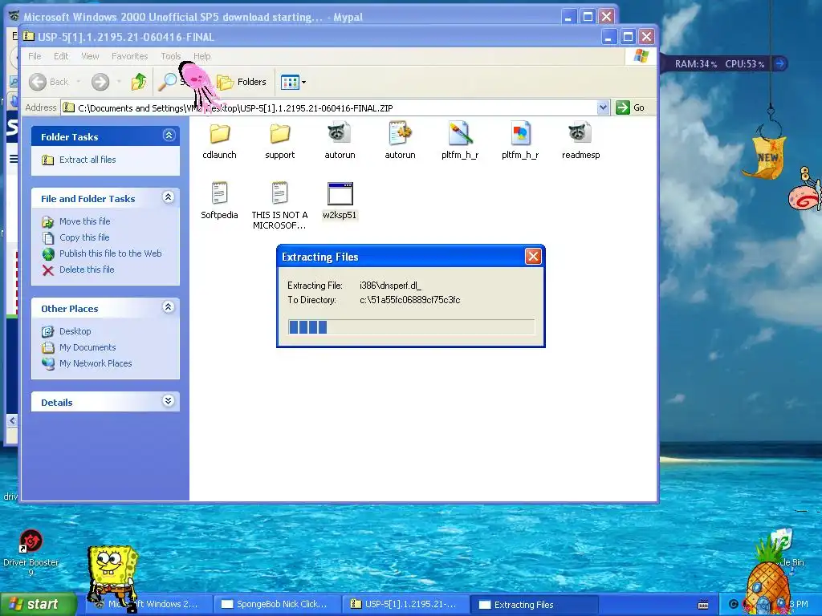Select the pltfm_h_r file with colored shapes icon

pos(520,140)
